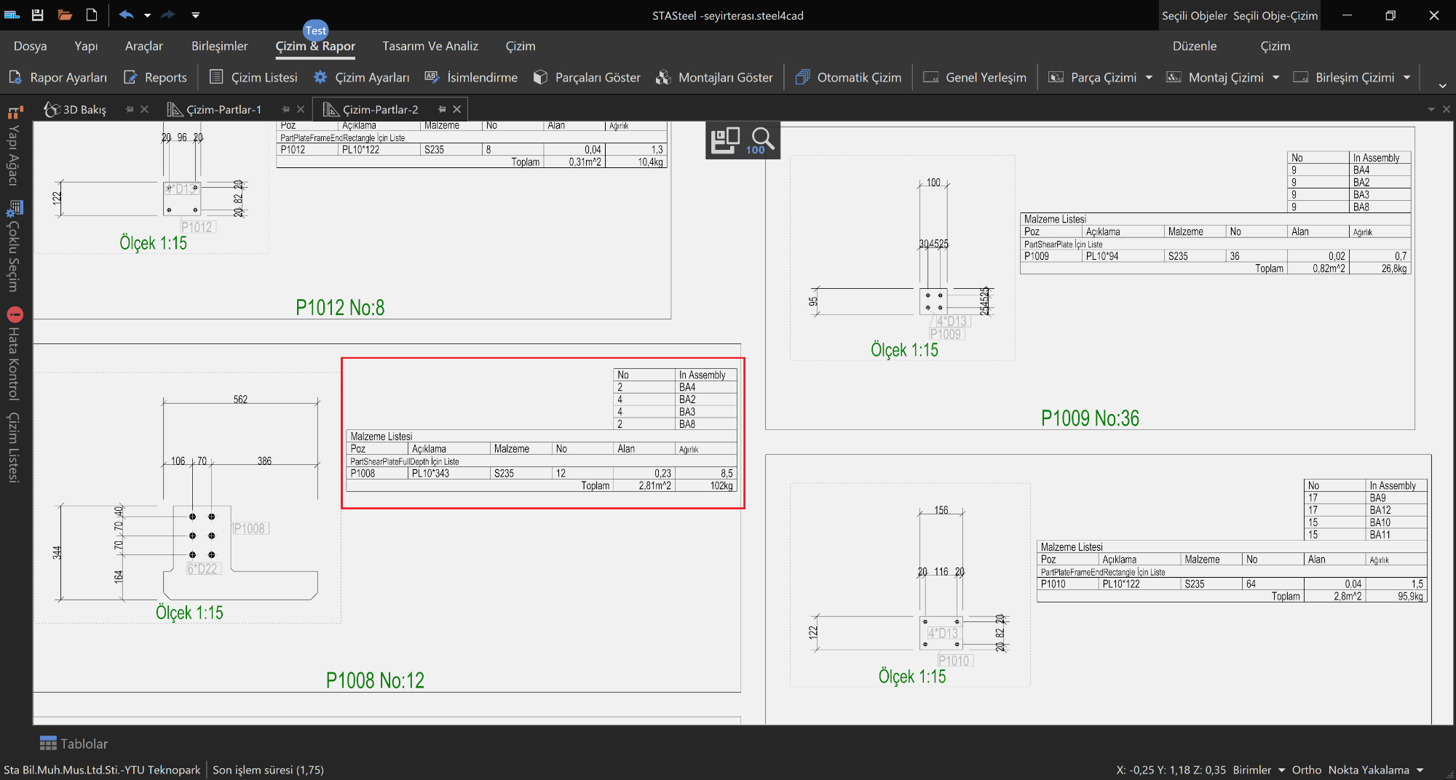Viewport: 1456px width, 780px height.
Task: Open the Tablolar panel at bottom
Action: click(74, 744)
